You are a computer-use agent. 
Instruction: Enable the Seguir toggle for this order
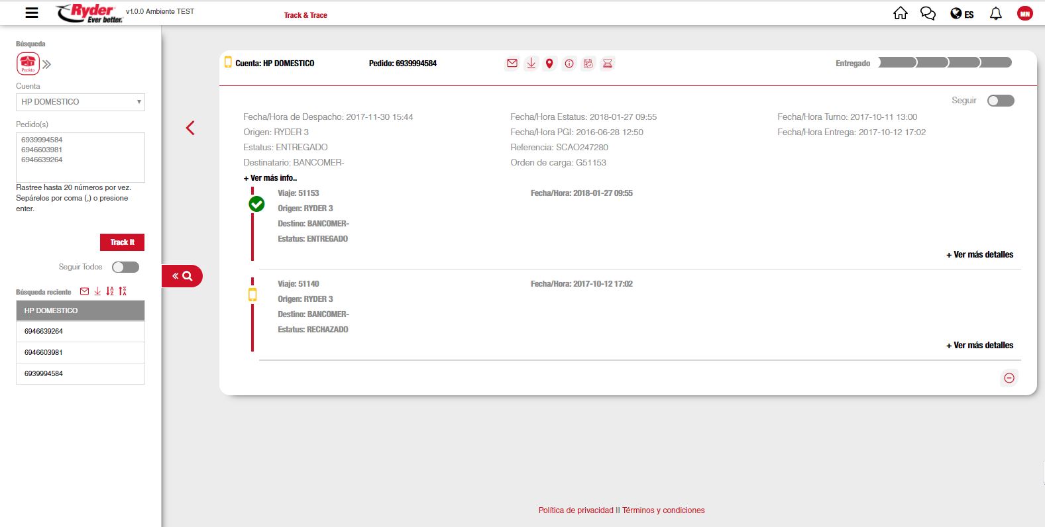pos(1000,101)
